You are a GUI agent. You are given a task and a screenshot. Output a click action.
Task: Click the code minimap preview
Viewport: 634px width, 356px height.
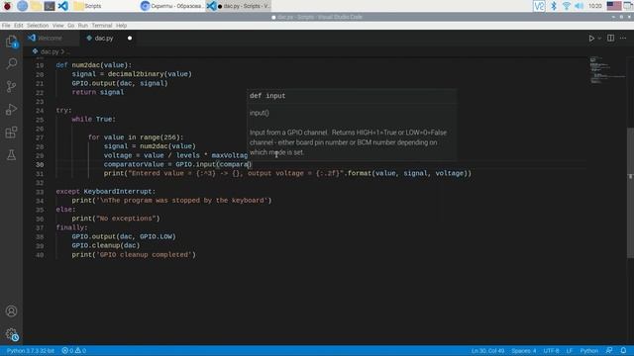coord(606,70)
